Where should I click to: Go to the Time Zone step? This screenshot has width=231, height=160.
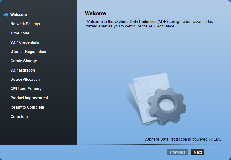tap(20, 33)
